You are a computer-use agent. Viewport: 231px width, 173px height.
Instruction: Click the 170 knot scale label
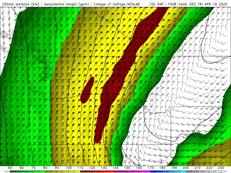(x=150, y=168)
